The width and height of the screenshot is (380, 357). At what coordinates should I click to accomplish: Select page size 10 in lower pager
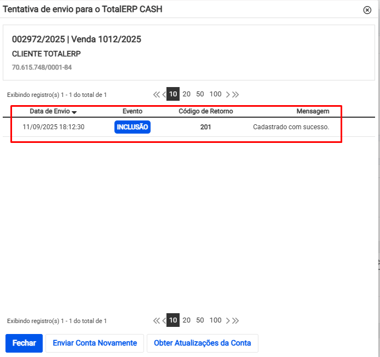click(x=173, y=320)
